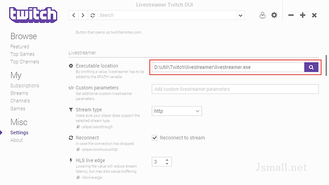Open Subscriptions under My
Image resolution: width=329 pixels, height=185 pixels.
[25, 85]
